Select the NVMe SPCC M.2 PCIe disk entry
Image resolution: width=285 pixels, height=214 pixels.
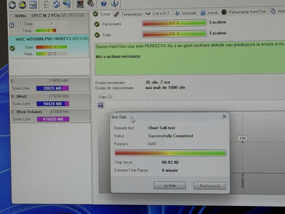pyautogui.click(x=49, y=23)
